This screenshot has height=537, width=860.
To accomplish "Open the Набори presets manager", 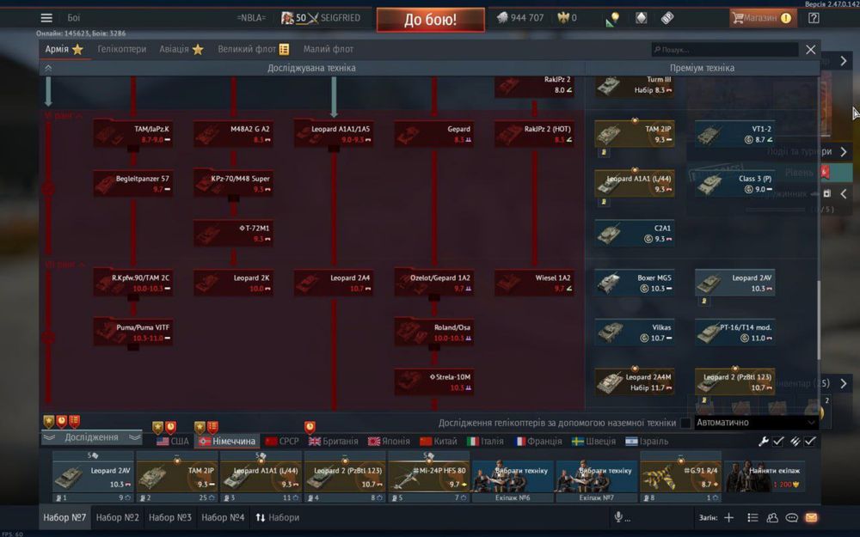I will [x=278, y=517].
